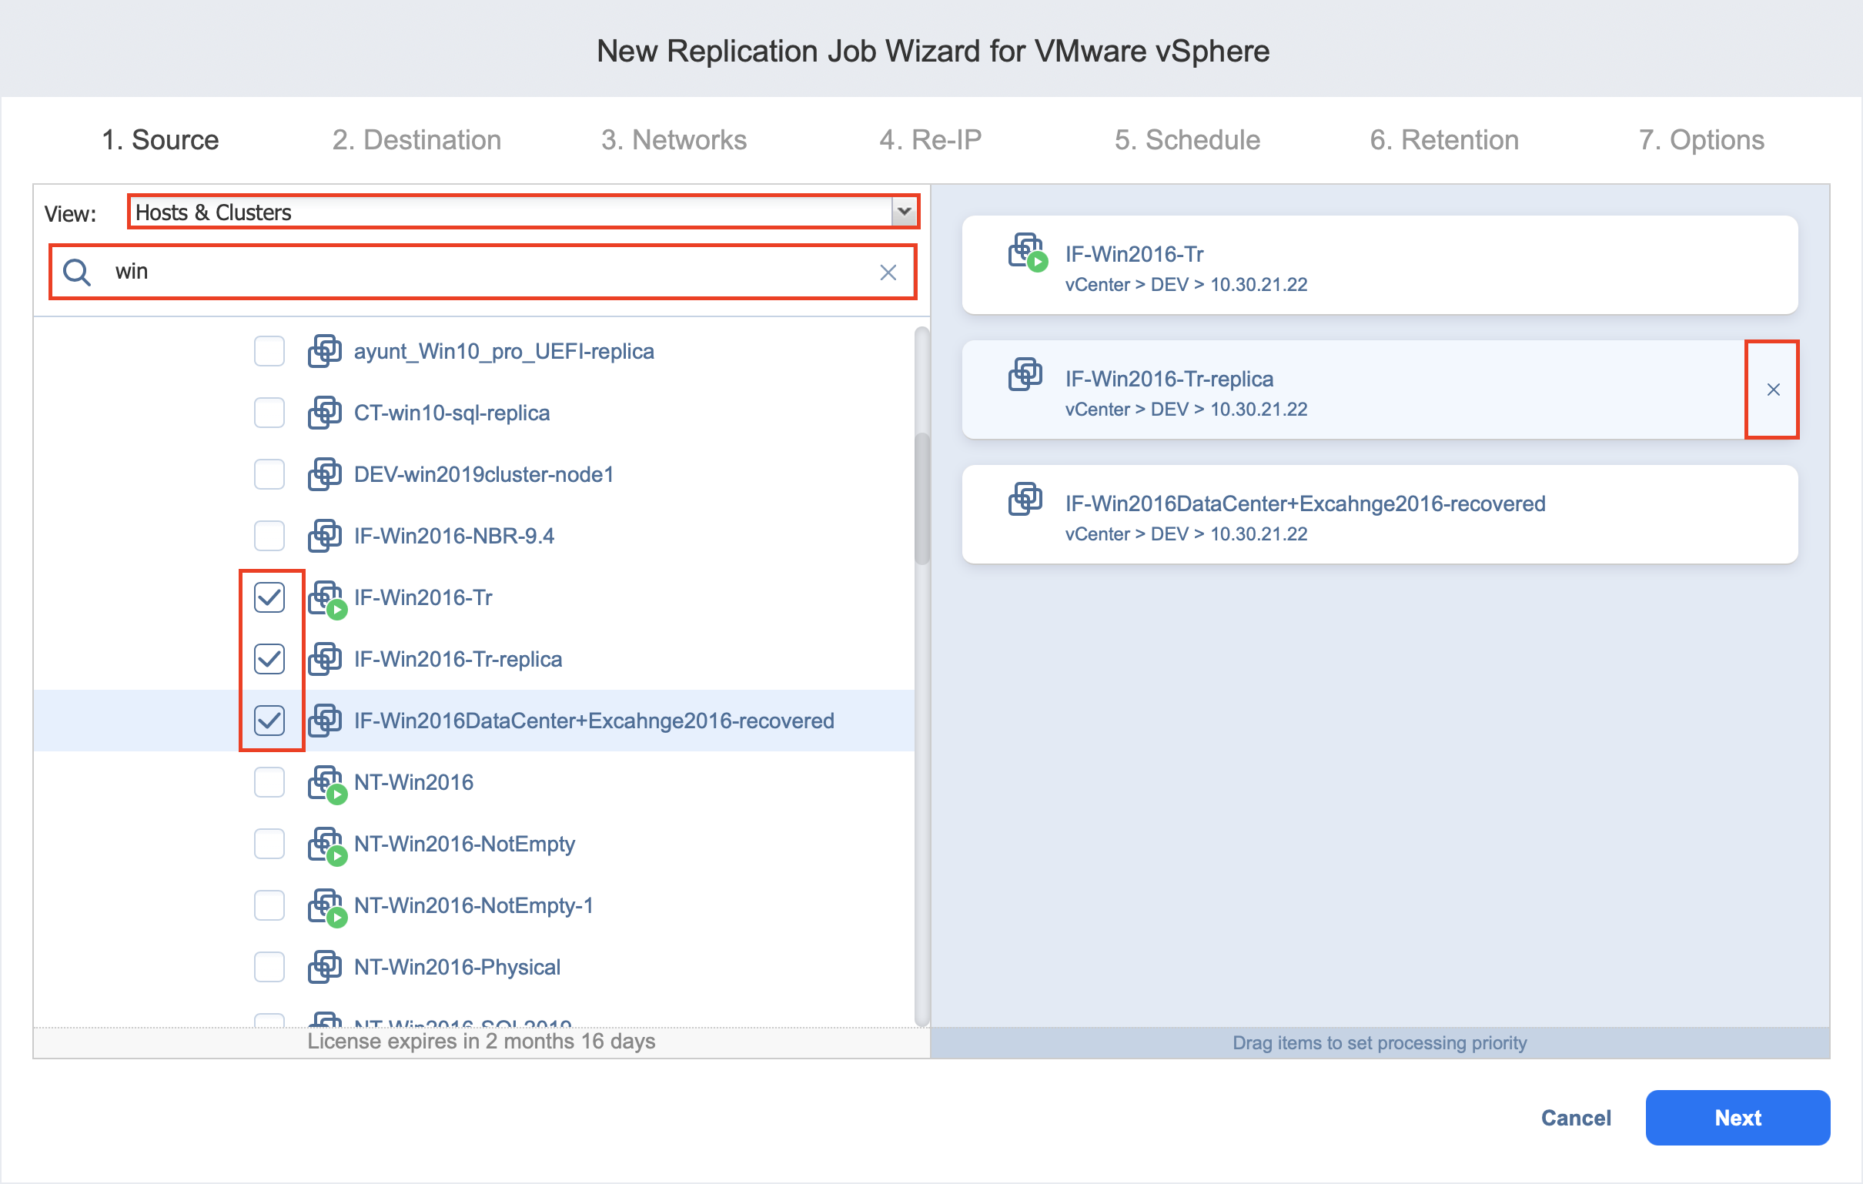Select the IF-Win2016-Tr card in the selected items
Viewport: 1863px width, 1184px height.
(x=1380, y=265)
